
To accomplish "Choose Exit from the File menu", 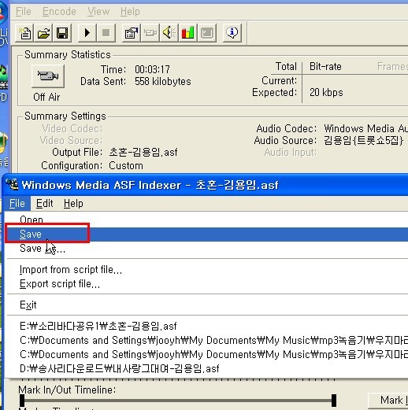I will pos(206,305).
